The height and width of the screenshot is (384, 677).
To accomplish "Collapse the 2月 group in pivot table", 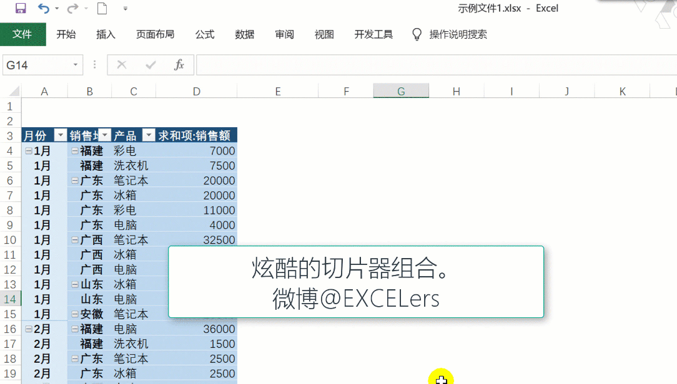I will click(x=28, y=329).
